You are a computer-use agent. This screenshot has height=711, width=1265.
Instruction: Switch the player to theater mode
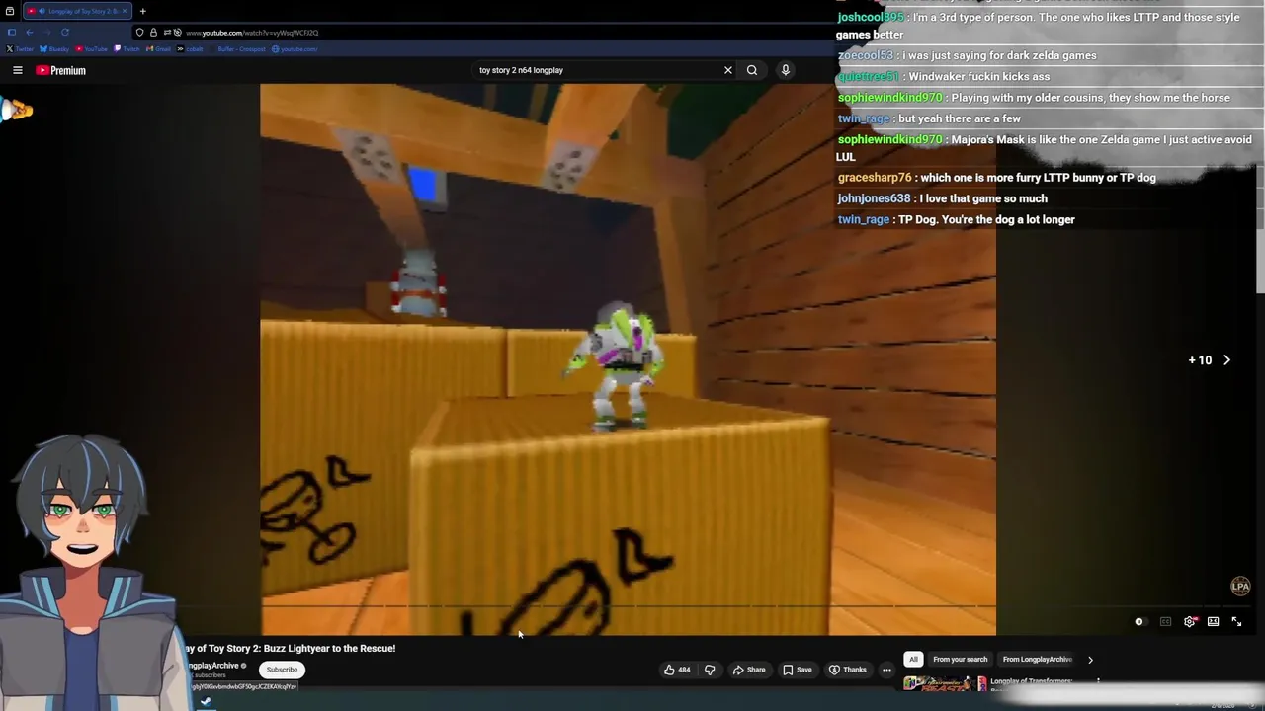[1213, 622]
